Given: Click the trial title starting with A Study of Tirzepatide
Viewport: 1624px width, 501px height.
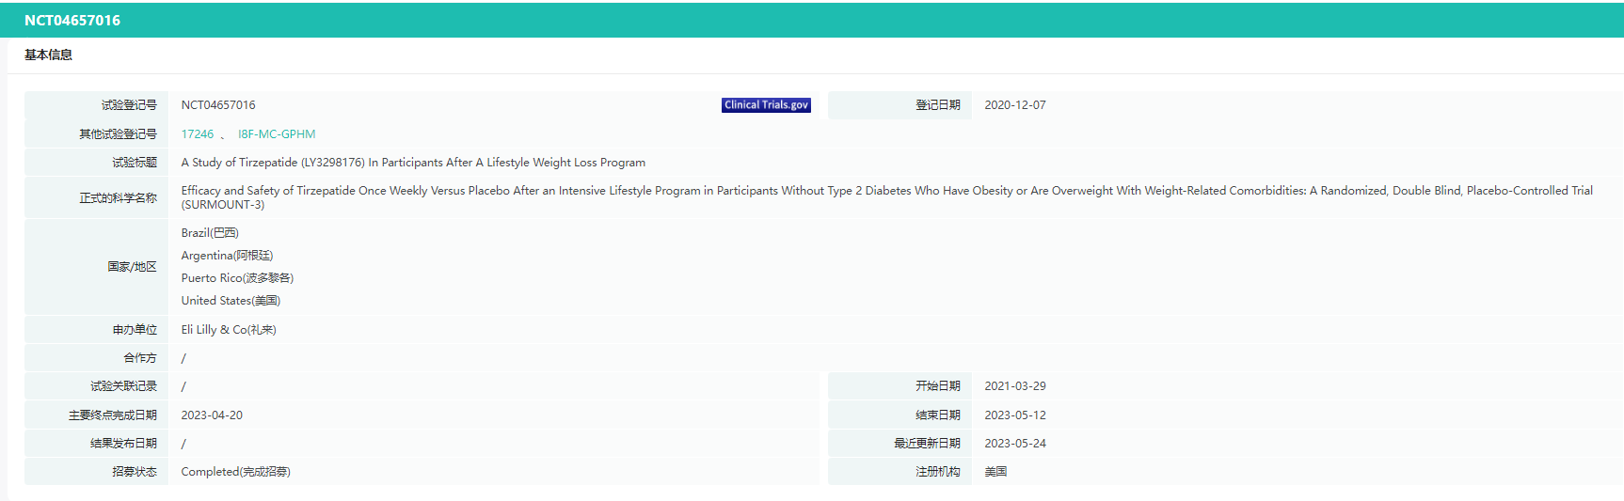Looking at the screenshot, I should tap(413, 163).
